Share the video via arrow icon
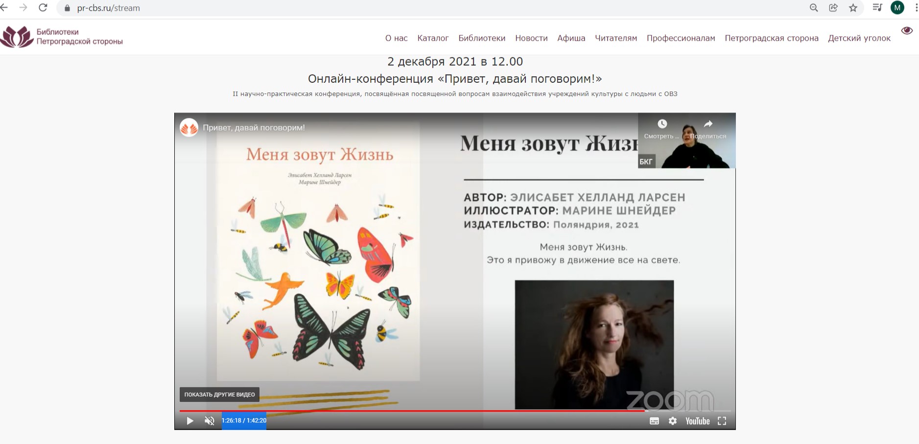 (708, 124)
